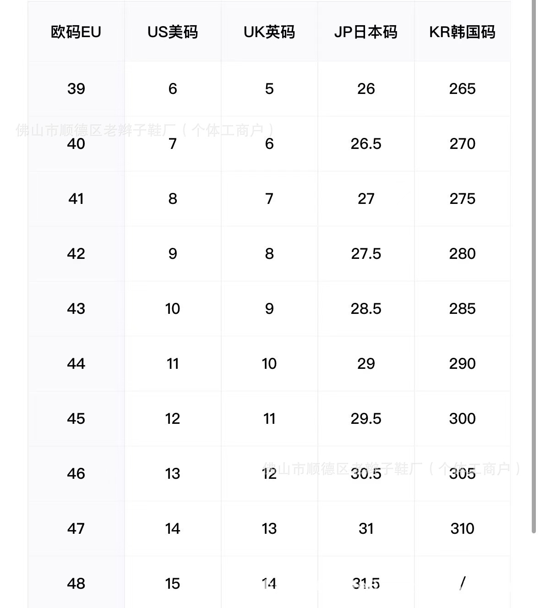This screenshot has height=608, width=540.
Task: Select the EU size 48 cell
Action: [x=76, y=583]
